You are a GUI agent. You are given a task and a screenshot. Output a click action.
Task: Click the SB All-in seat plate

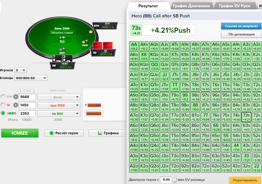point(103,53)
